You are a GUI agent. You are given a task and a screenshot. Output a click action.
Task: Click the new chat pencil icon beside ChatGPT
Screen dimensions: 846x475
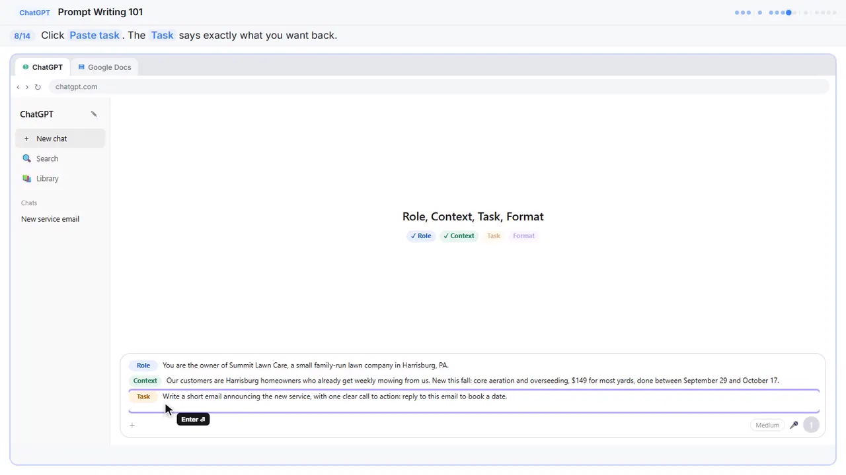[x=94, y=114]
